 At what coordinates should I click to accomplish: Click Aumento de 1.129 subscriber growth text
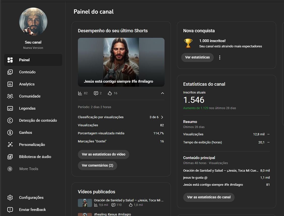click(x=196, y=108)
